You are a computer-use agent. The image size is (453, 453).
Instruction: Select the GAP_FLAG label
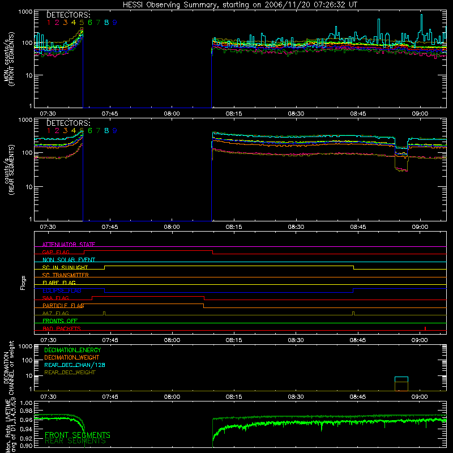click(55, 252)
